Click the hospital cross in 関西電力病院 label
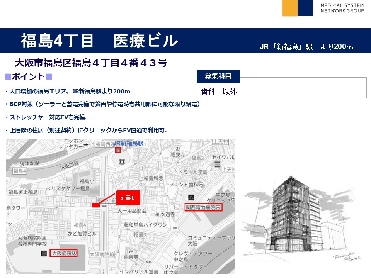The image size is (371, 278). [218, 208]
